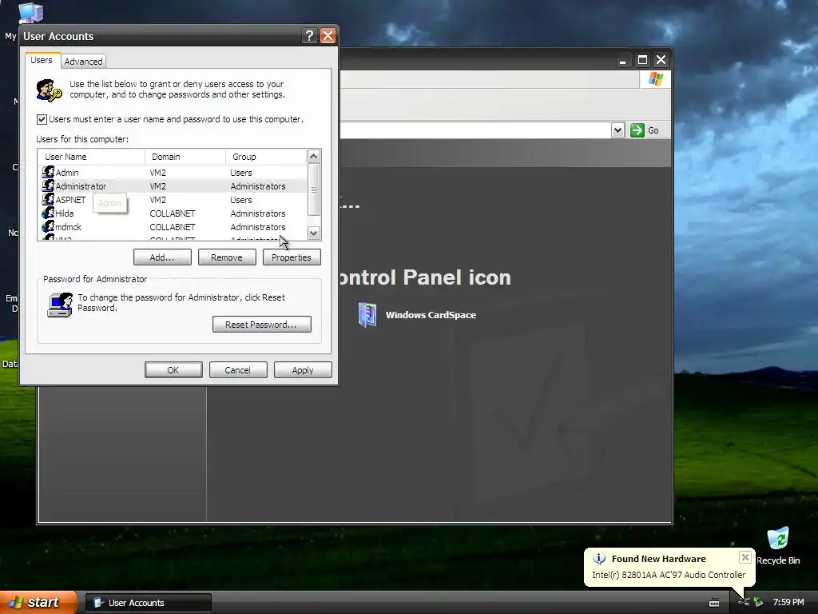Select COLLABNET domain in Hilda row

(173, 213)
